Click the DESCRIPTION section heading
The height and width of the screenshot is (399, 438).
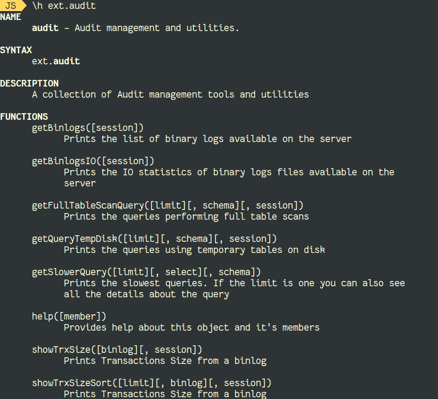tap(29, 83)
